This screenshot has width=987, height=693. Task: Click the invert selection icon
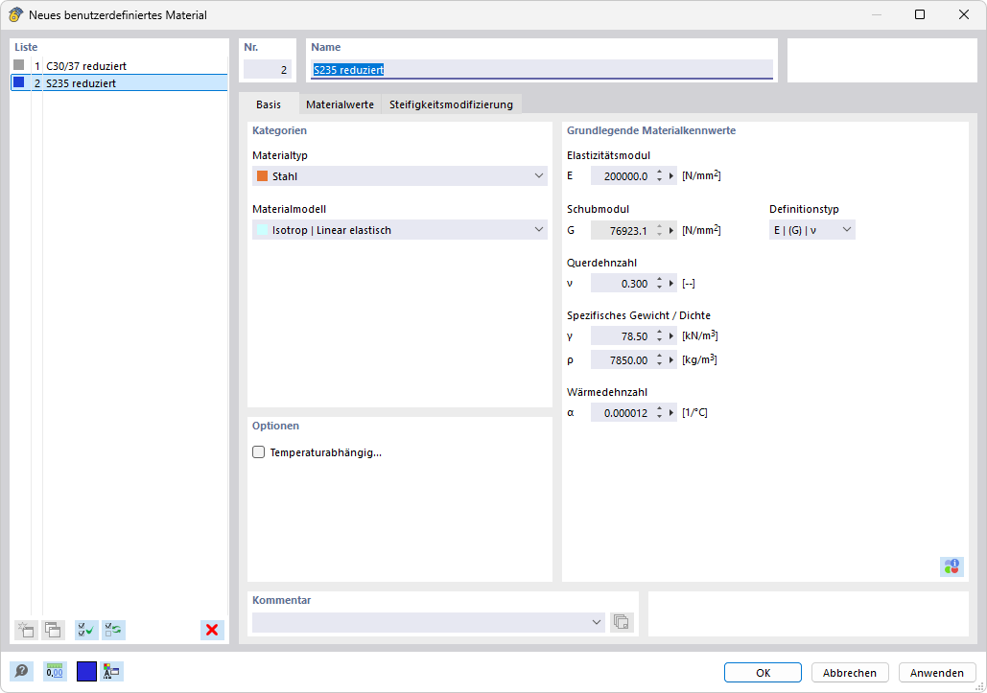pos(114,630)
